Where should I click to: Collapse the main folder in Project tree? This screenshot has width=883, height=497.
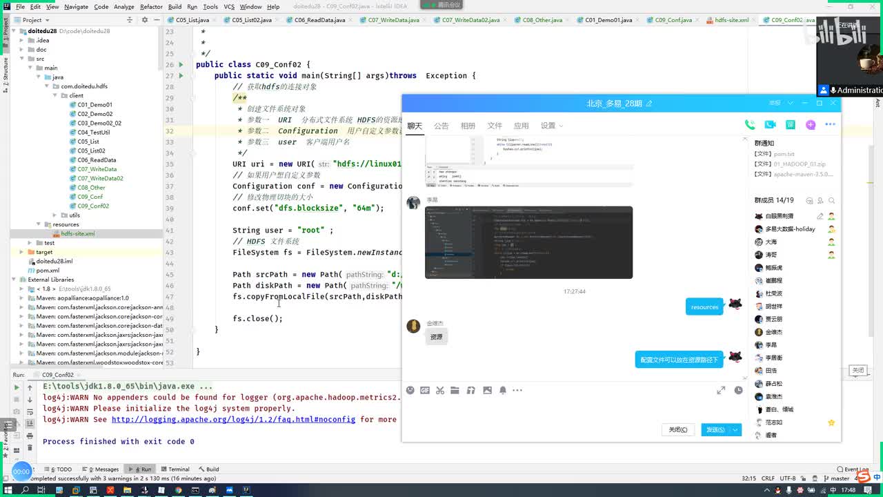[30, 68]
